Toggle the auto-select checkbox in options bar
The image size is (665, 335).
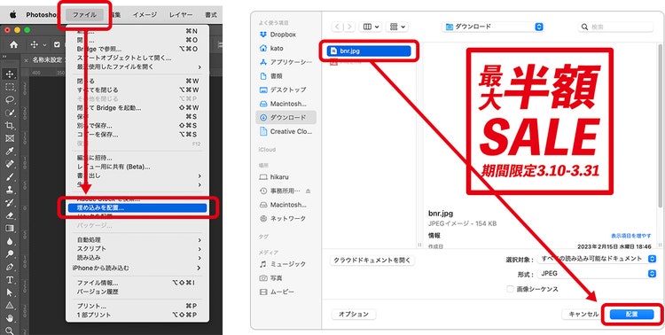pos(57,44)
